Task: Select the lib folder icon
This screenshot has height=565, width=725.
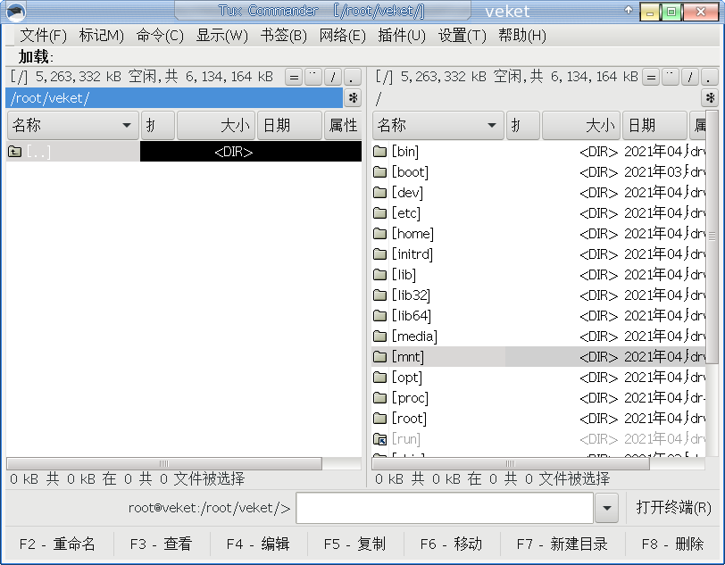Action: [379, 275]
